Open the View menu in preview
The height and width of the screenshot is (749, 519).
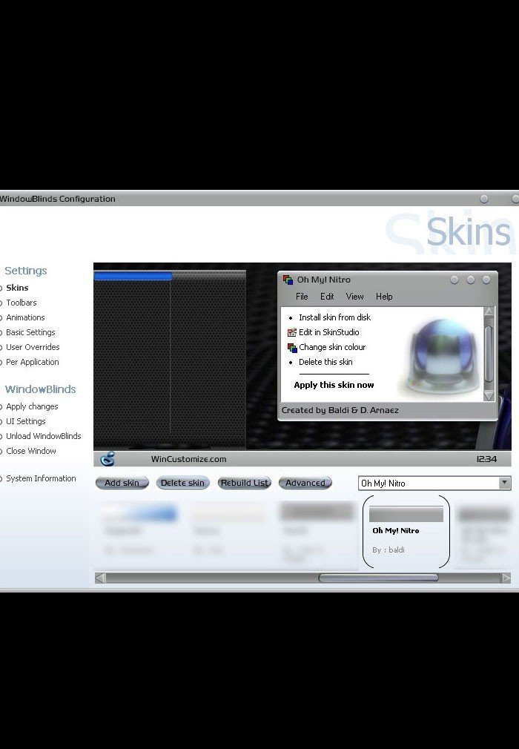pyautogui.click(x=354, y=297)
